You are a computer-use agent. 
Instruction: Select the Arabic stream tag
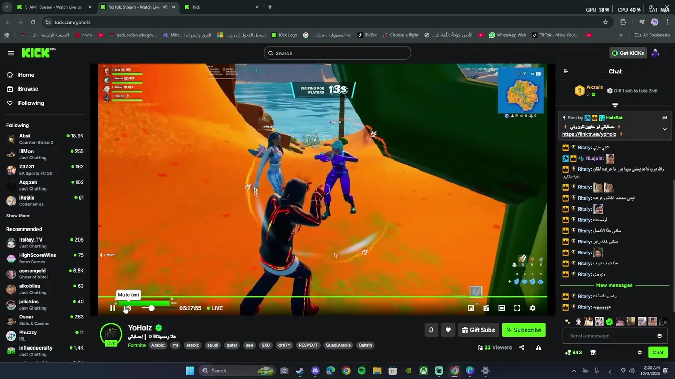[x=158, y=345]
